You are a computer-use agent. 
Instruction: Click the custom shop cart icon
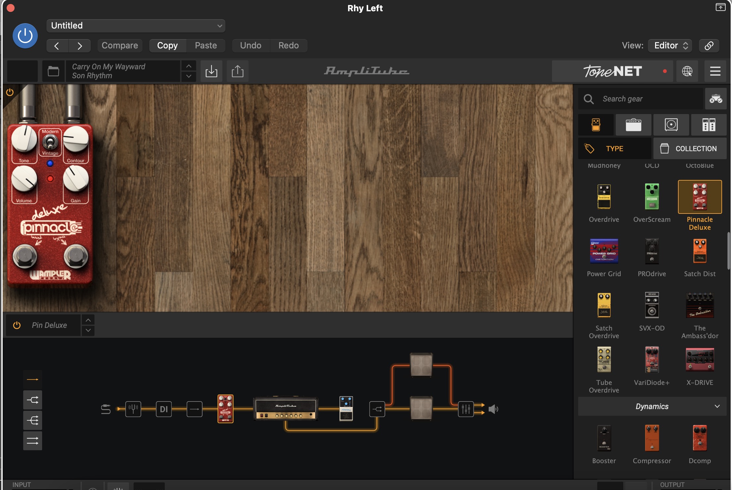click(x=716, y=99)
